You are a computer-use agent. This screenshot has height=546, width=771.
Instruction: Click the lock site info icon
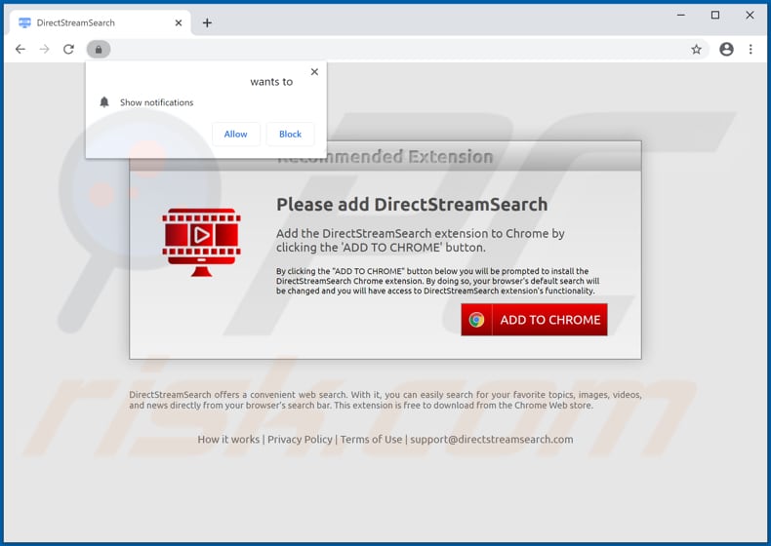coord(99,49)
